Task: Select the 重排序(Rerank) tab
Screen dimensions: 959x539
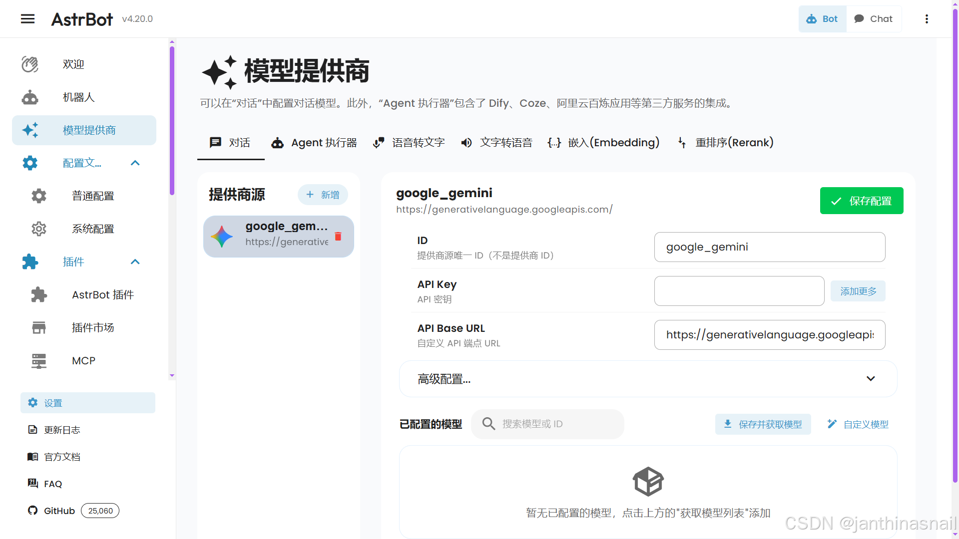Action: tap(725, 143)
